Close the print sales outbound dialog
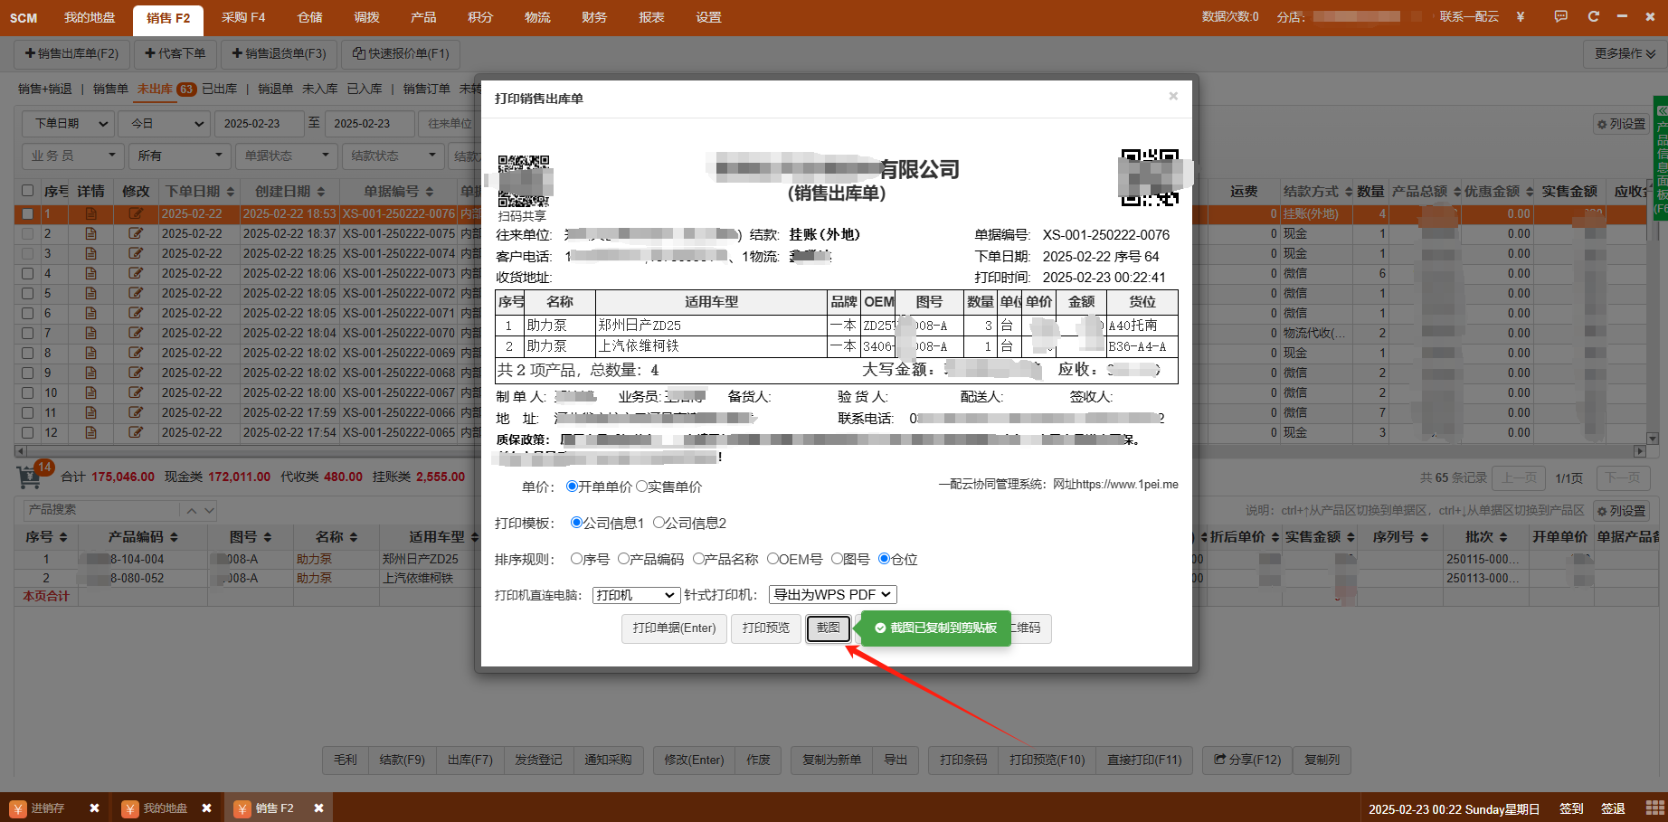This screenshot has width=1668, height=822. (x=1173, y=97)
